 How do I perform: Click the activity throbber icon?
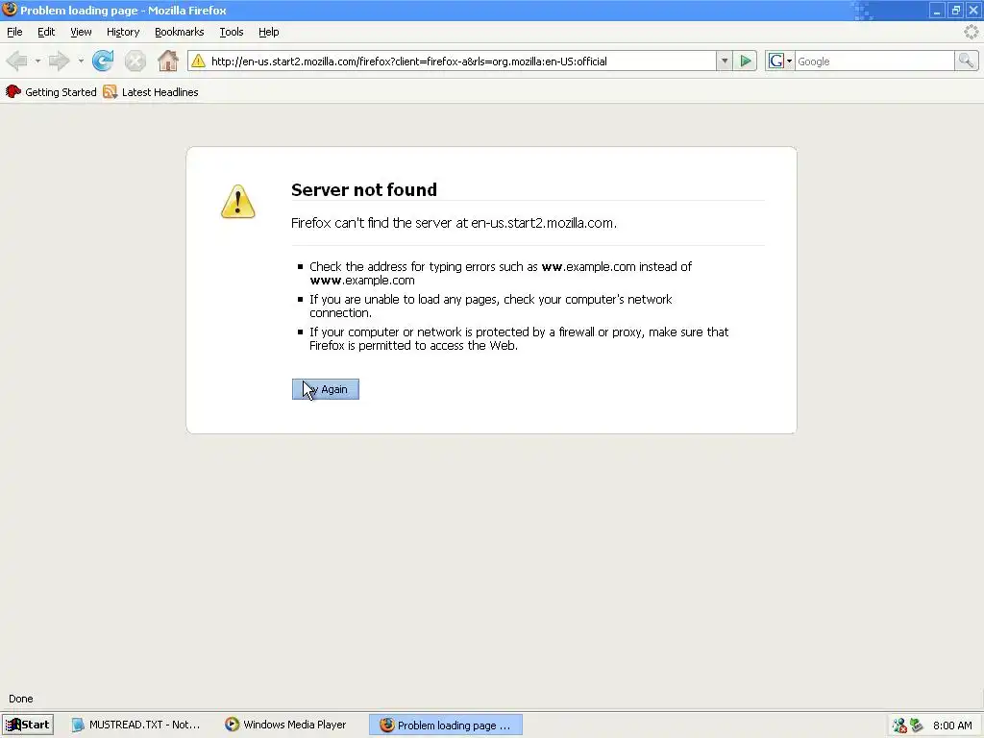[971, 32]
